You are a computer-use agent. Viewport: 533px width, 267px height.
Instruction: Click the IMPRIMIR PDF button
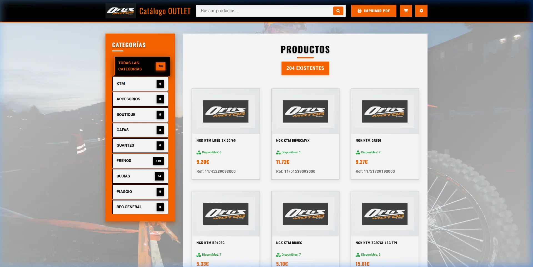[374, 11]
